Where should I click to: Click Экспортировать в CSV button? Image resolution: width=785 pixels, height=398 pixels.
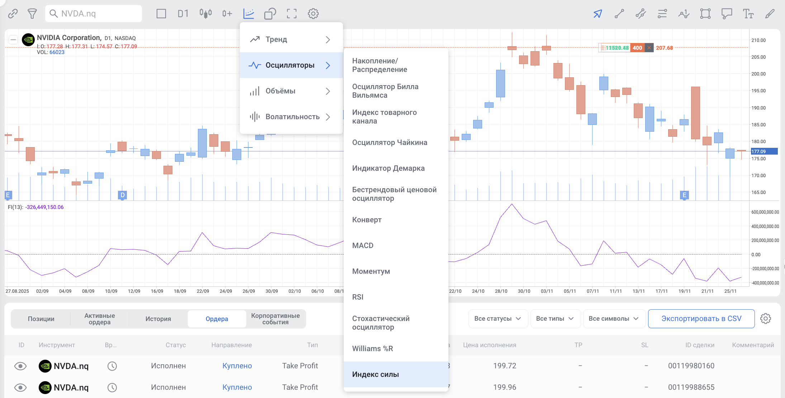coord(701,319)
